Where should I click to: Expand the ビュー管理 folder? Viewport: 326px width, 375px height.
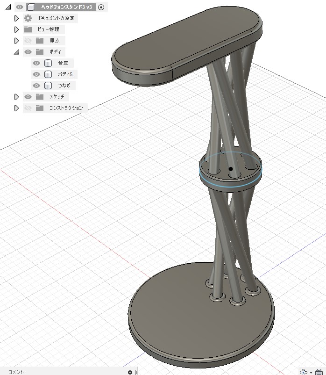(16, 29)
